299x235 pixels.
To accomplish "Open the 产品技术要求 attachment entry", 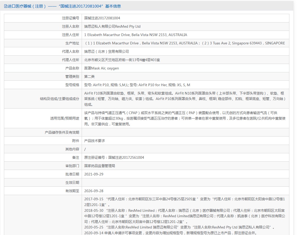I will coord(95,141).
